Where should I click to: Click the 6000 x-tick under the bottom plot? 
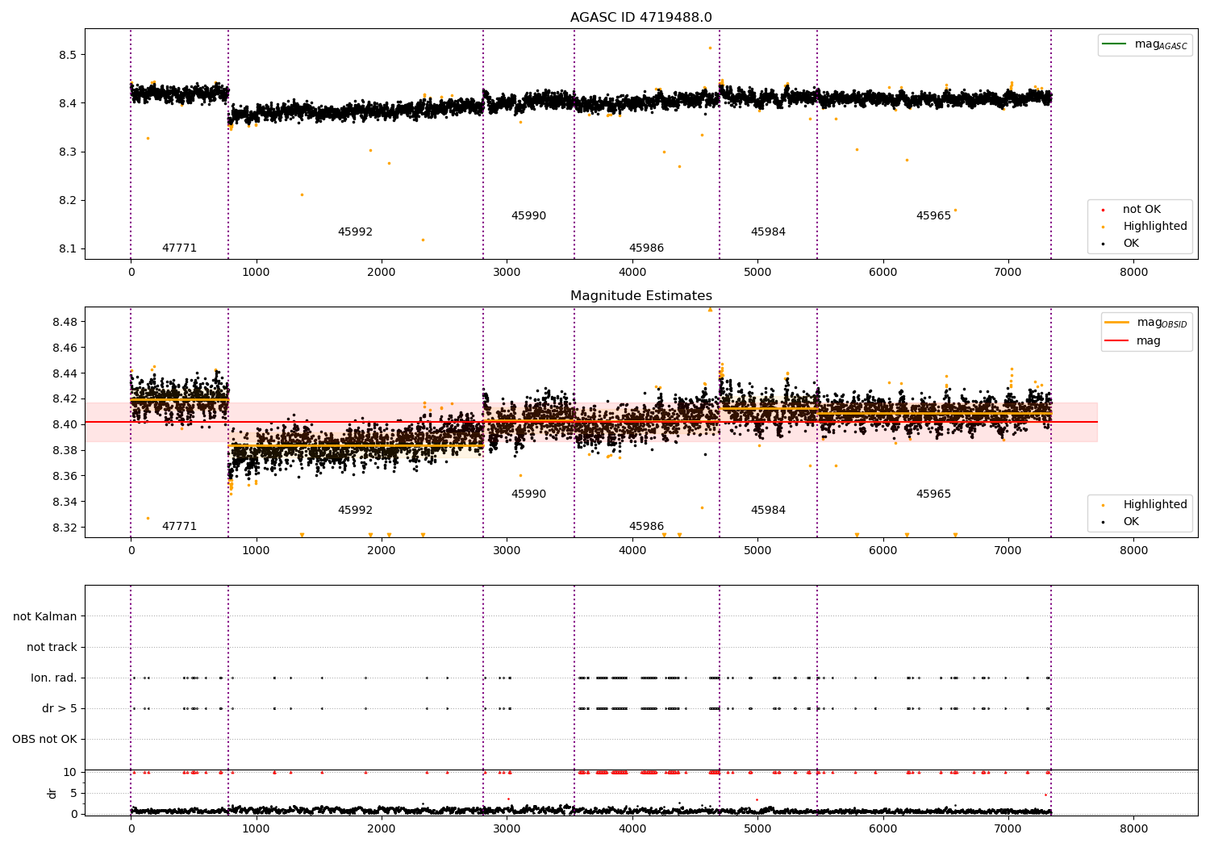[882, 829]
